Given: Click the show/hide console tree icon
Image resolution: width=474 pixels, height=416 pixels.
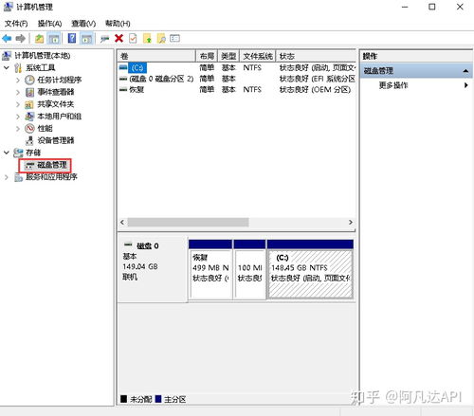Looking at the screenshot, I should coord(54,39).
